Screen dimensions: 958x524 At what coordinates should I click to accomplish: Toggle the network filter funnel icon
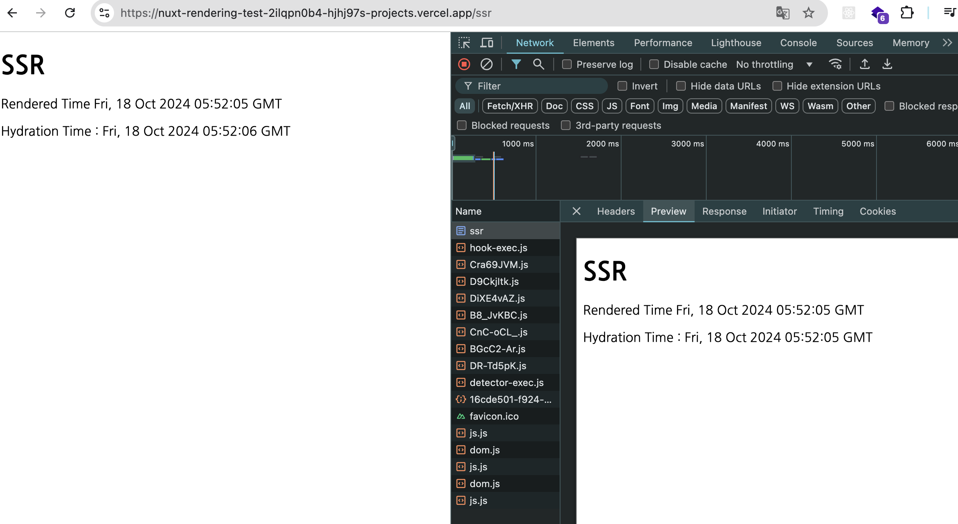(x=516, y=64)
